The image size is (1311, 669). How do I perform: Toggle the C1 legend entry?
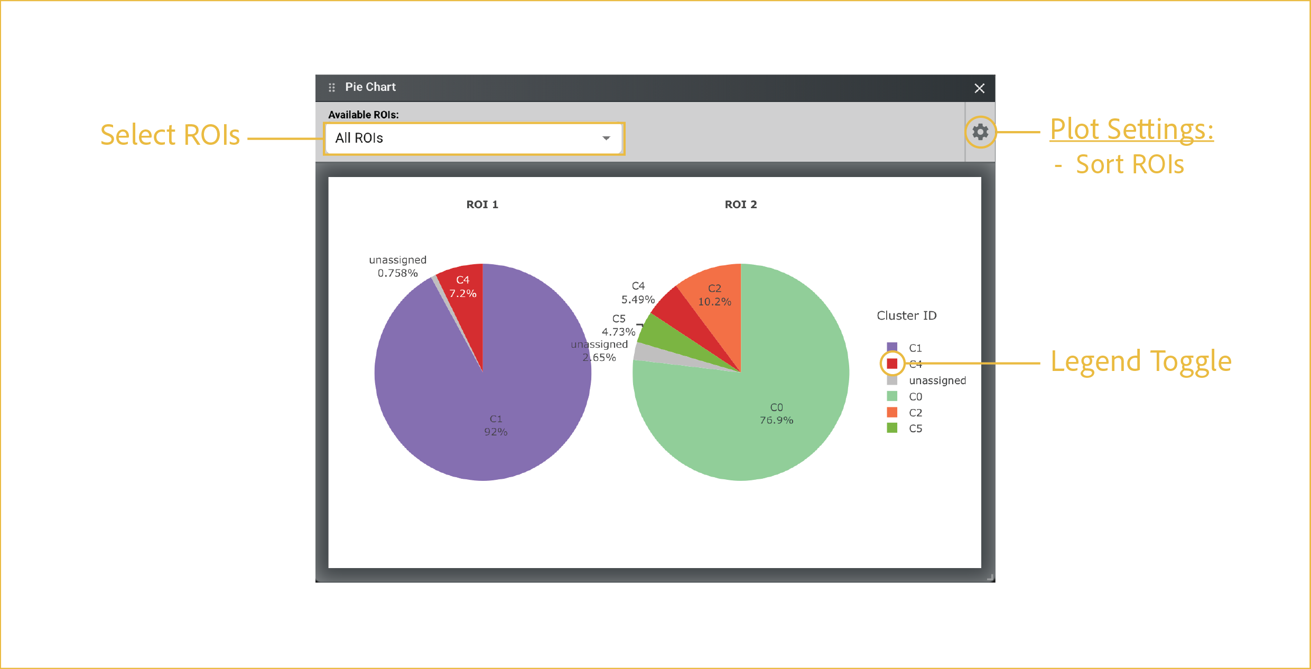[x=905, y=348]
